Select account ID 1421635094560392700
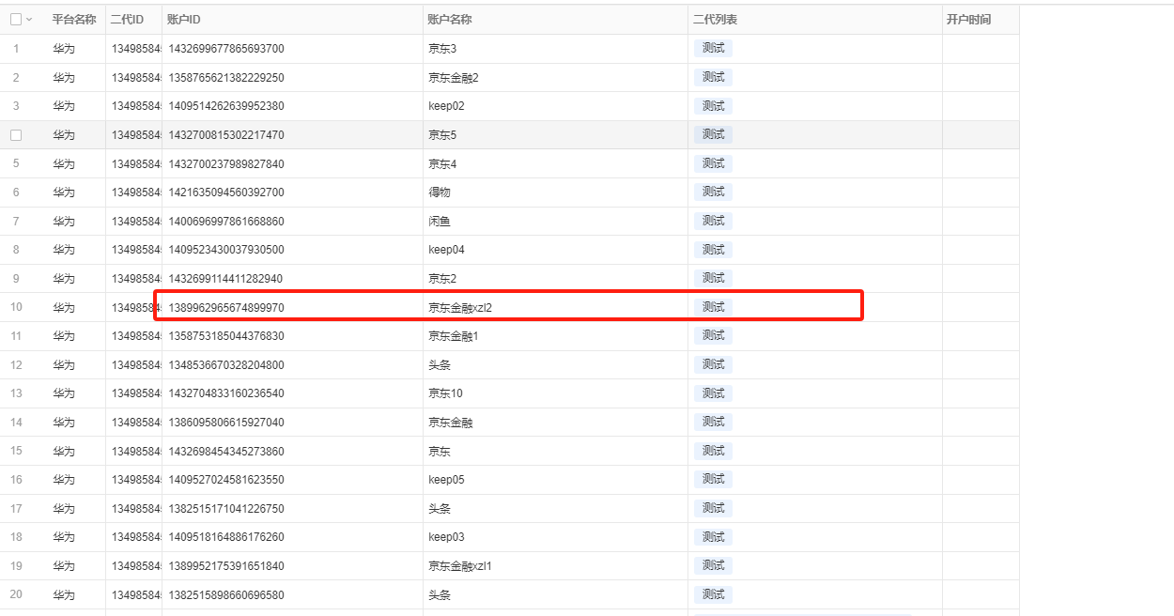Viewport: 1174px width, 616px height. click(226, 192)
